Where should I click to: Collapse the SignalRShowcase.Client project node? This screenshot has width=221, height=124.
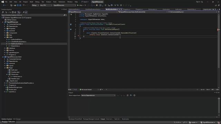coord(2,57)
